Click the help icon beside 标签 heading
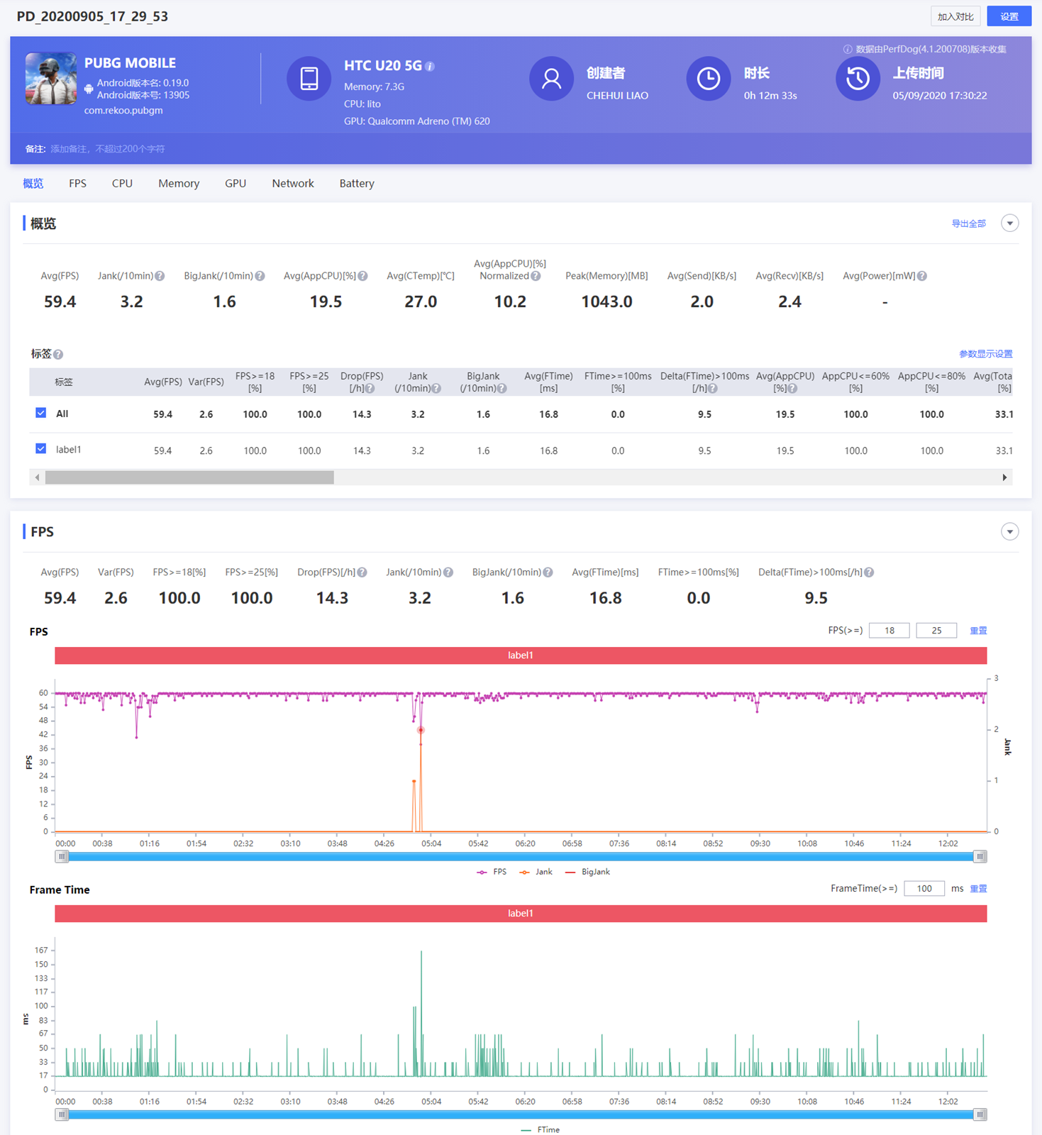 click(58, 355)
